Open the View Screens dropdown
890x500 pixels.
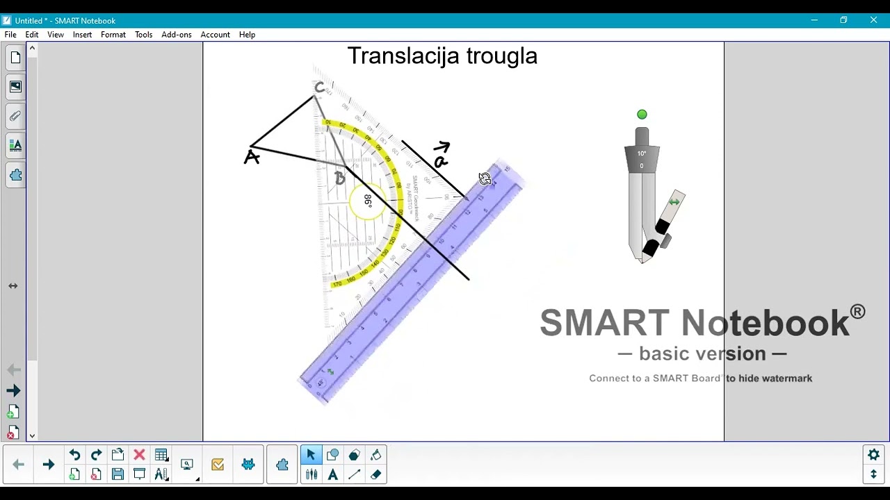coord(188,465)
